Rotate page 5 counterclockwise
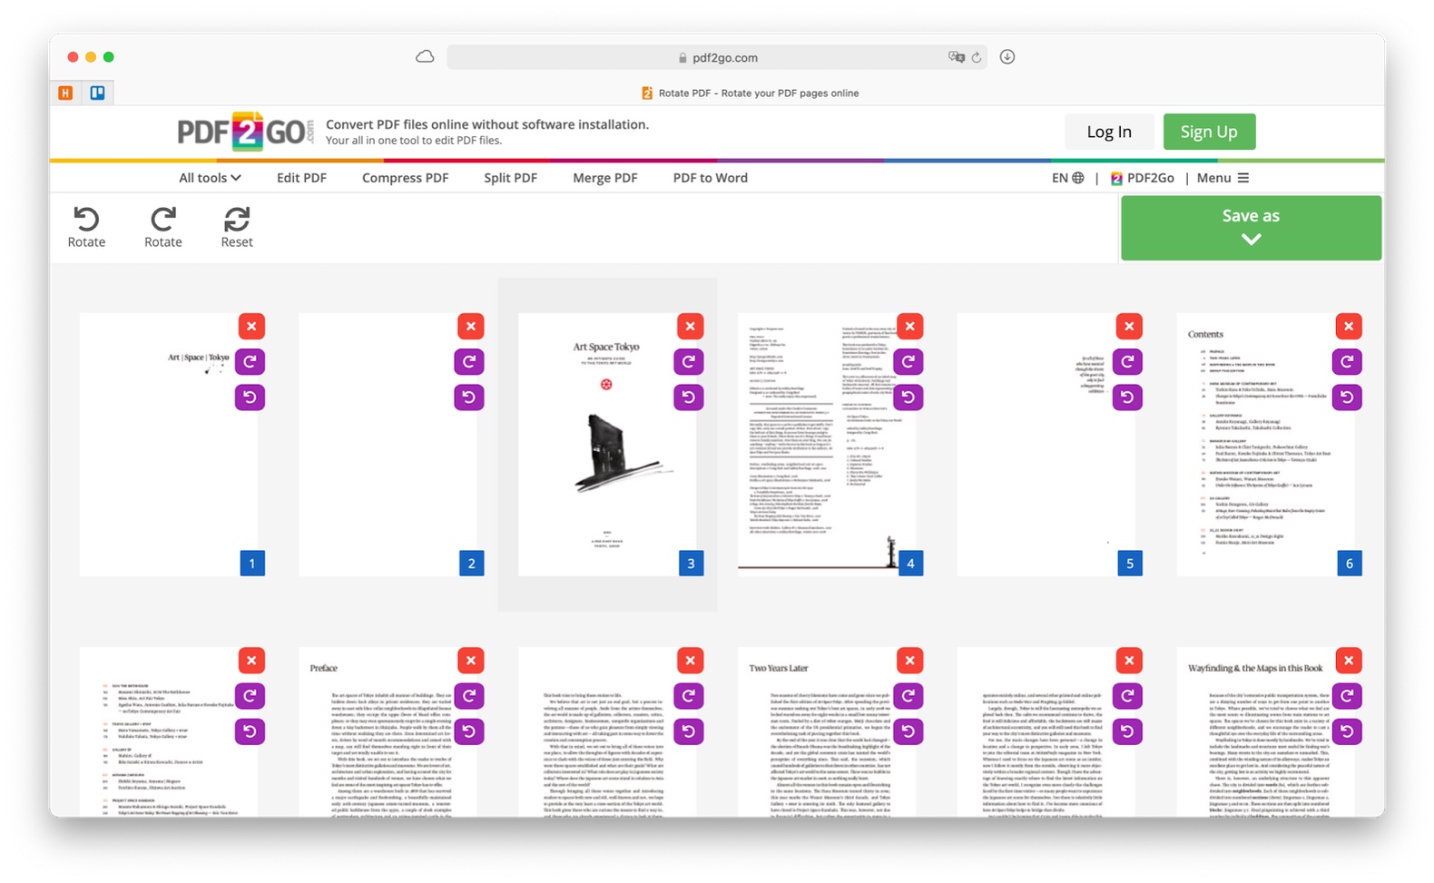Screen dimensions: 1434x883 point(1128,397)
